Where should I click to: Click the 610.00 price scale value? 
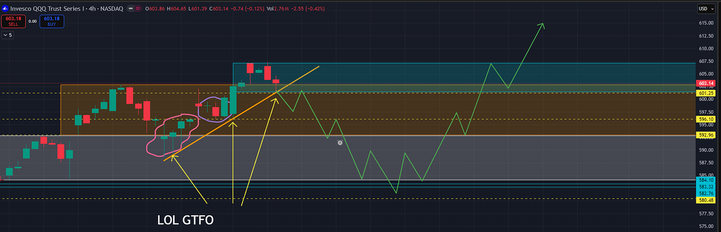click(x=705, y=49)
